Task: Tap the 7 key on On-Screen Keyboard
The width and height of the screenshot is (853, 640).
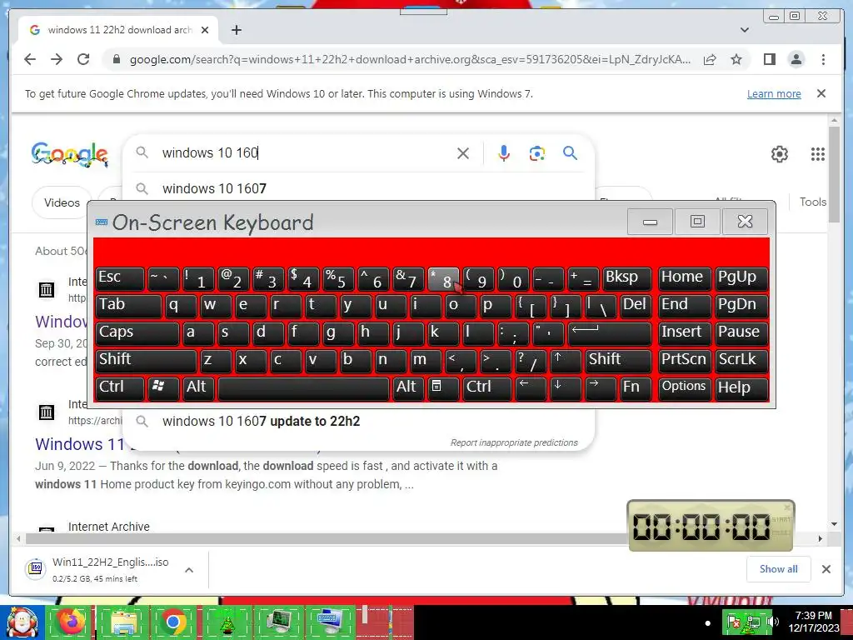Action: [408, 278]
